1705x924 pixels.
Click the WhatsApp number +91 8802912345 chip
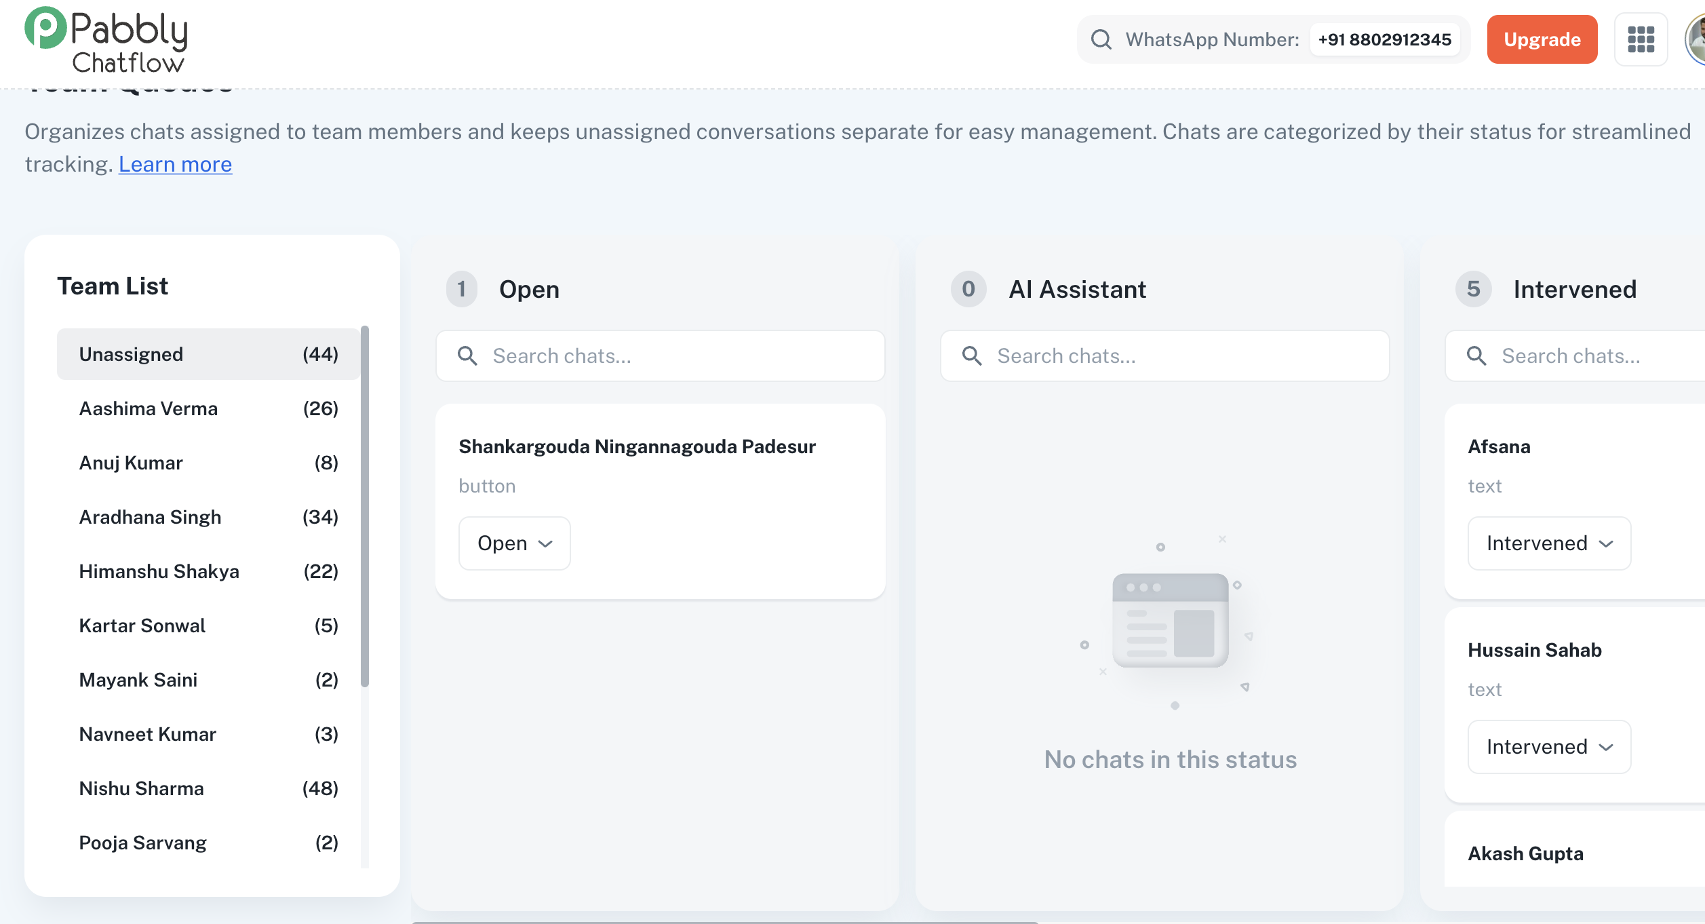coord(1384,39)
